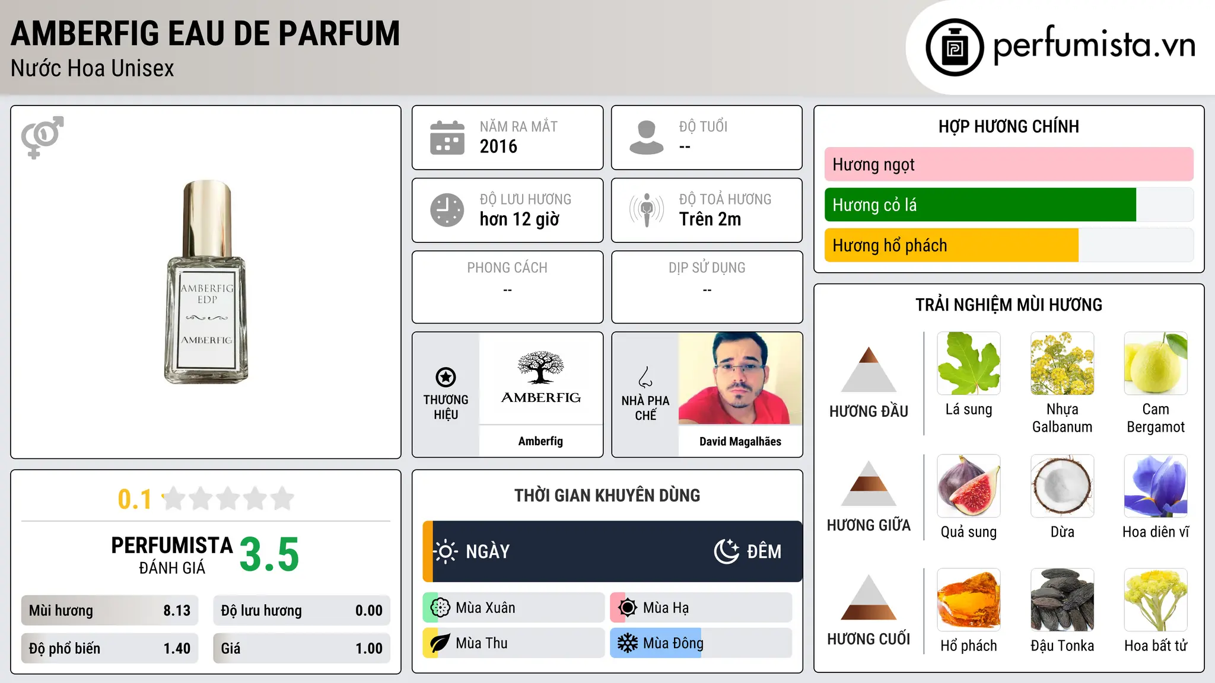Click the clock icon beside Độ lưu hương

tap(447, 210)
